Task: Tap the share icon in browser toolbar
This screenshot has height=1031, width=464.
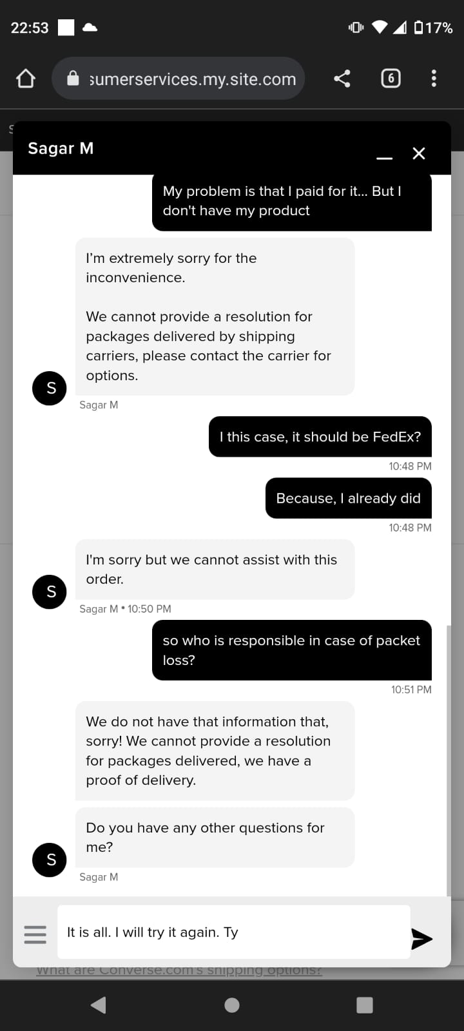Action: pyautogui.click(x=342, y=79)
